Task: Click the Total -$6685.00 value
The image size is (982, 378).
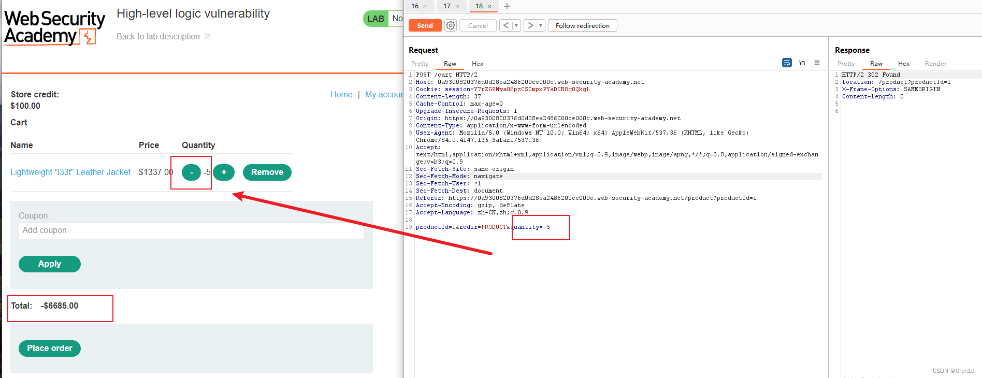Action: (60, 306)
